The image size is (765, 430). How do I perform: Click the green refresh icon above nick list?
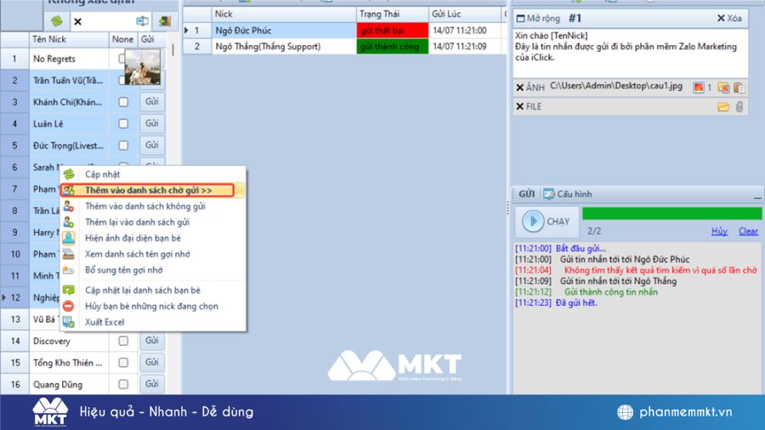57,21
